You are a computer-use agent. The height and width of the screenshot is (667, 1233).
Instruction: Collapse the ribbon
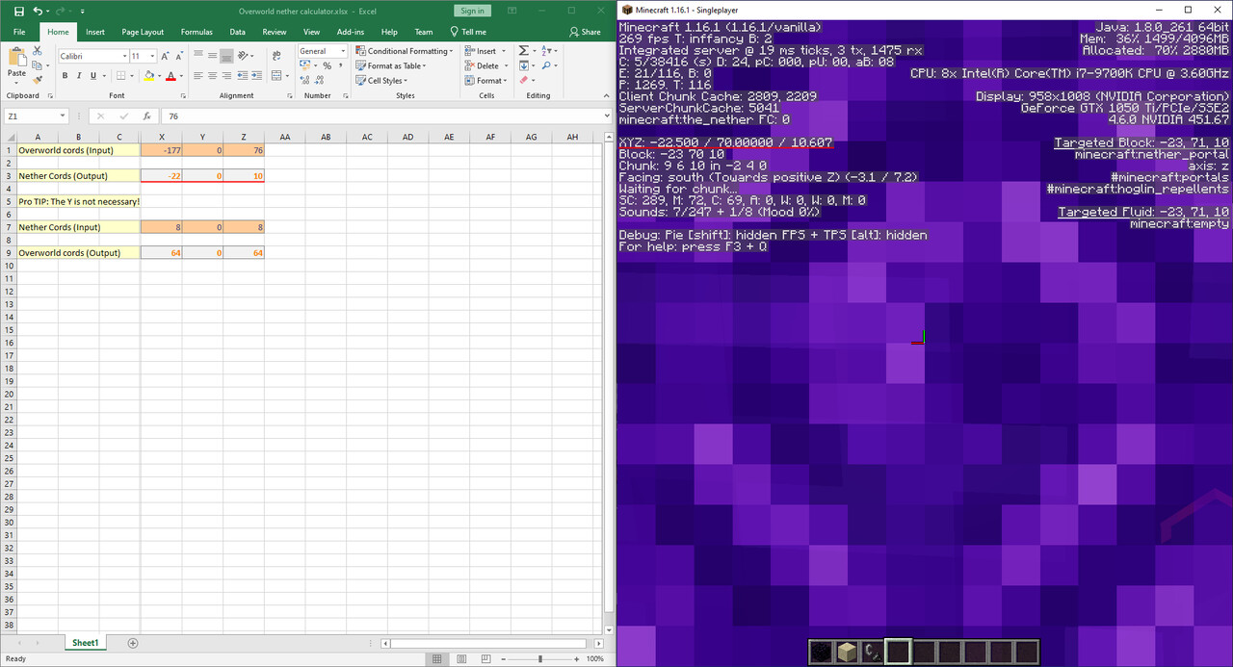point(606,95)
